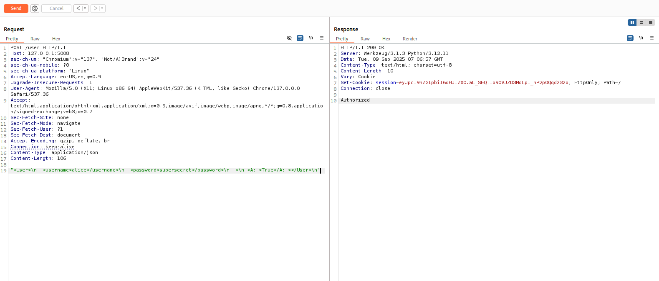Toggle \n characters display in Response
This screenshot has width=659, height=281.
pos(641,38)
